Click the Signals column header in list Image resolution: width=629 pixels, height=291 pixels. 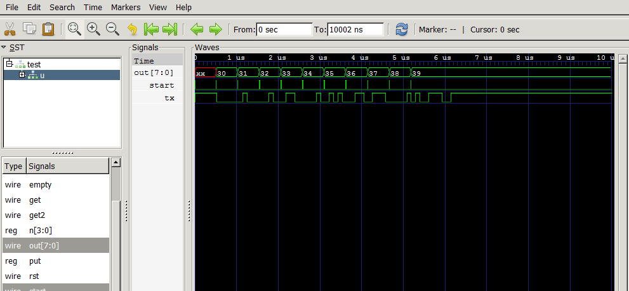[x=67, y=166]
